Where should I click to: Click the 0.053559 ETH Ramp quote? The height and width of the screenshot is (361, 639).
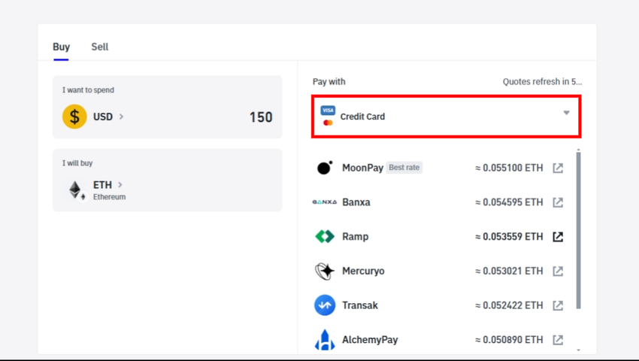(x=509, y=237)
